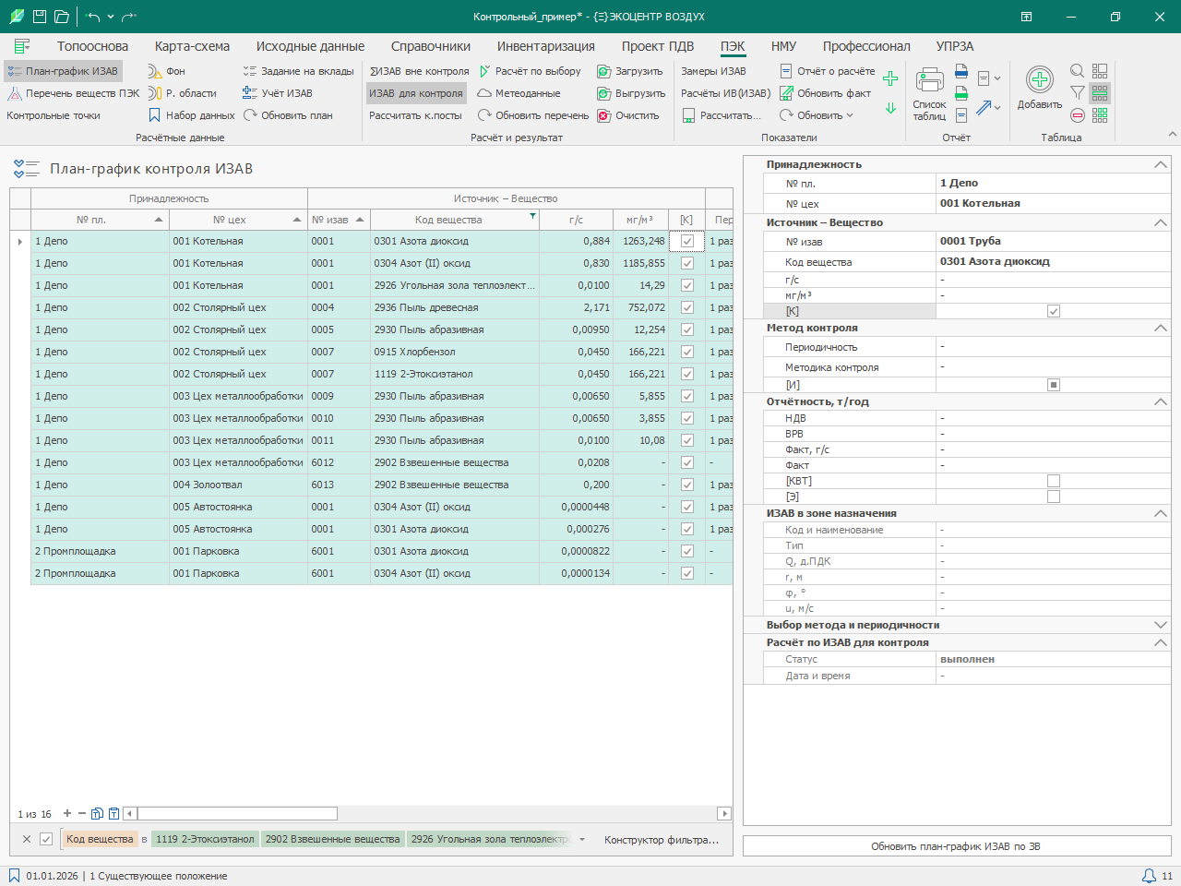The height and width of the screenshot is (886, 1181).
Task: Click the Загрузить ribbon icon
Action: coord(604,71)
